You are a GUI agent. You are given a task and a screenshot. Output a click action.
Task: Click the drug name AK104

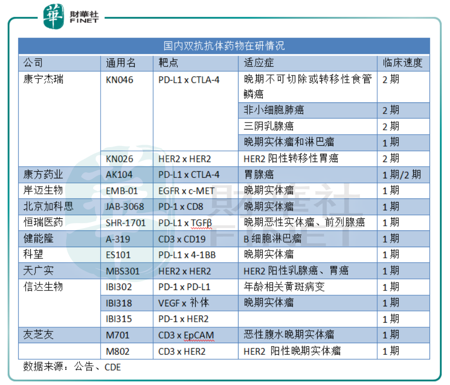click(119, 175)
